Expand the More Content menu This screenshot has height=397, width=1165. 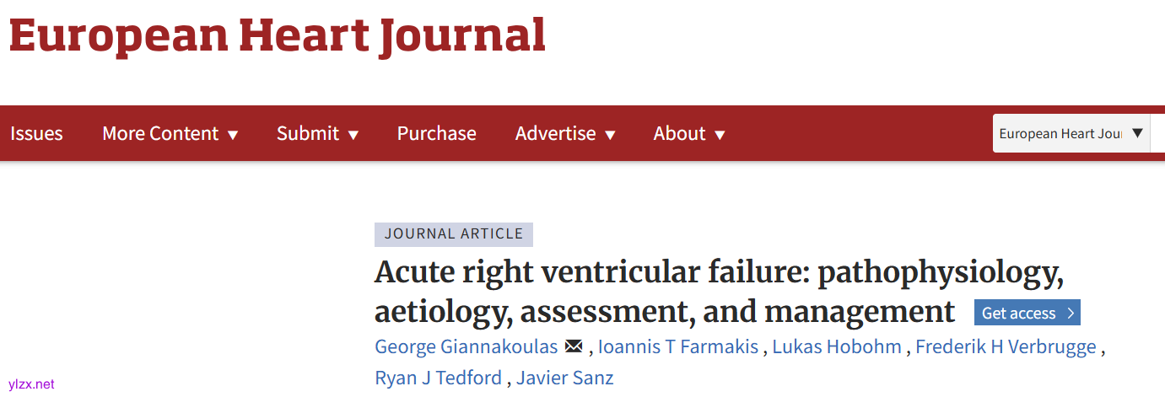pyautogui.click(x=170, y=133)
